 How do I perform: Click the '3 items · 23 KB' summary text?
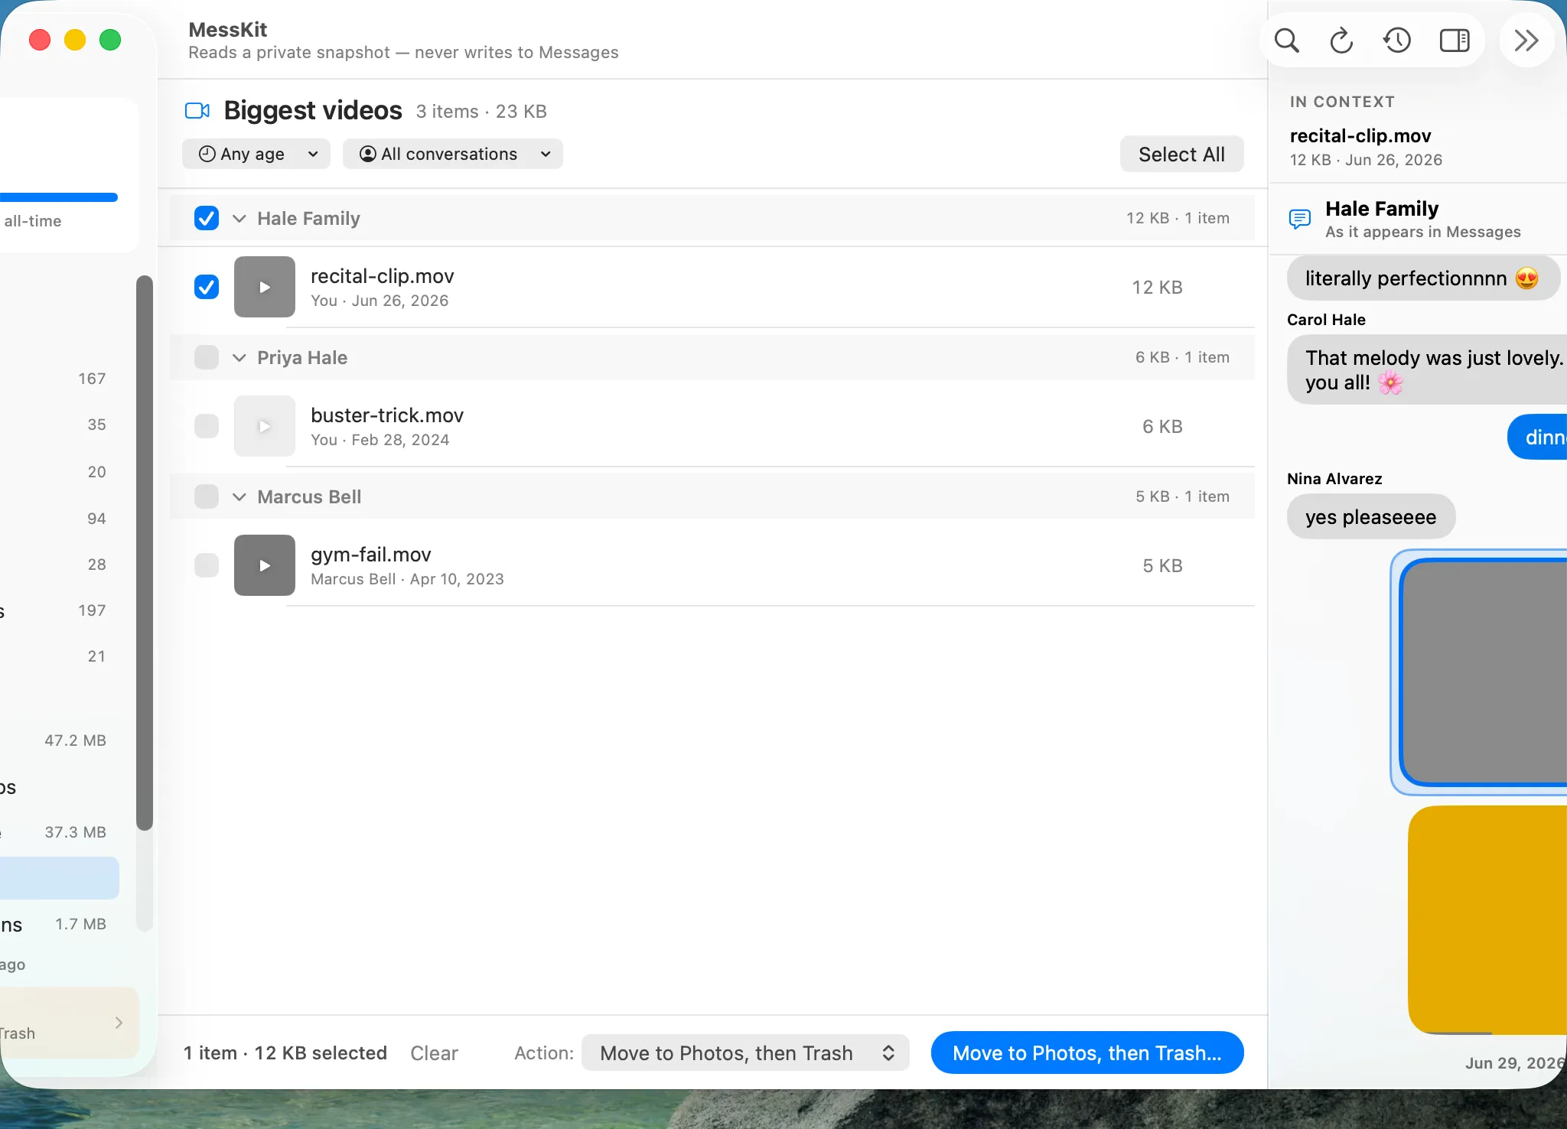[x=481, y=111]
